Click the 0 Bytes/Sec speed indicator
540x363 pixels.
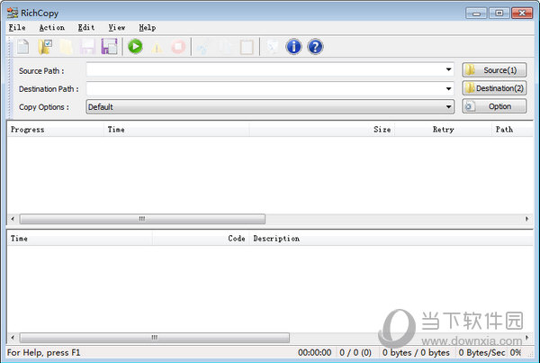tap(481, 353)
